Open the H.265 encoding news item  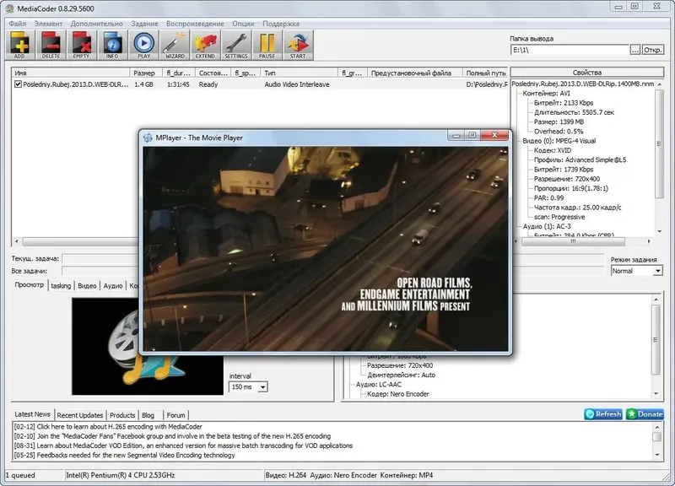click(x=108, y=427)
